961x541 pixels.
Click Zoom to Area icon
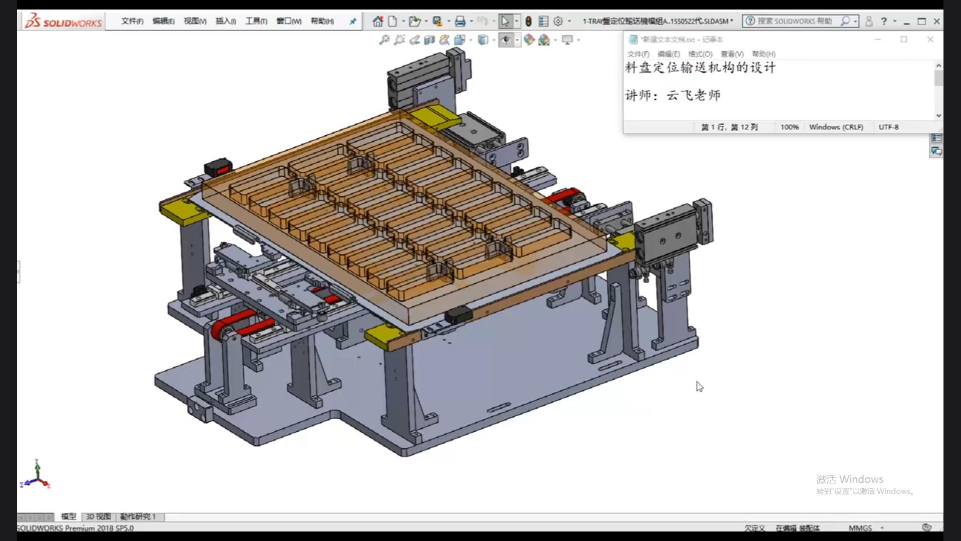399,40
